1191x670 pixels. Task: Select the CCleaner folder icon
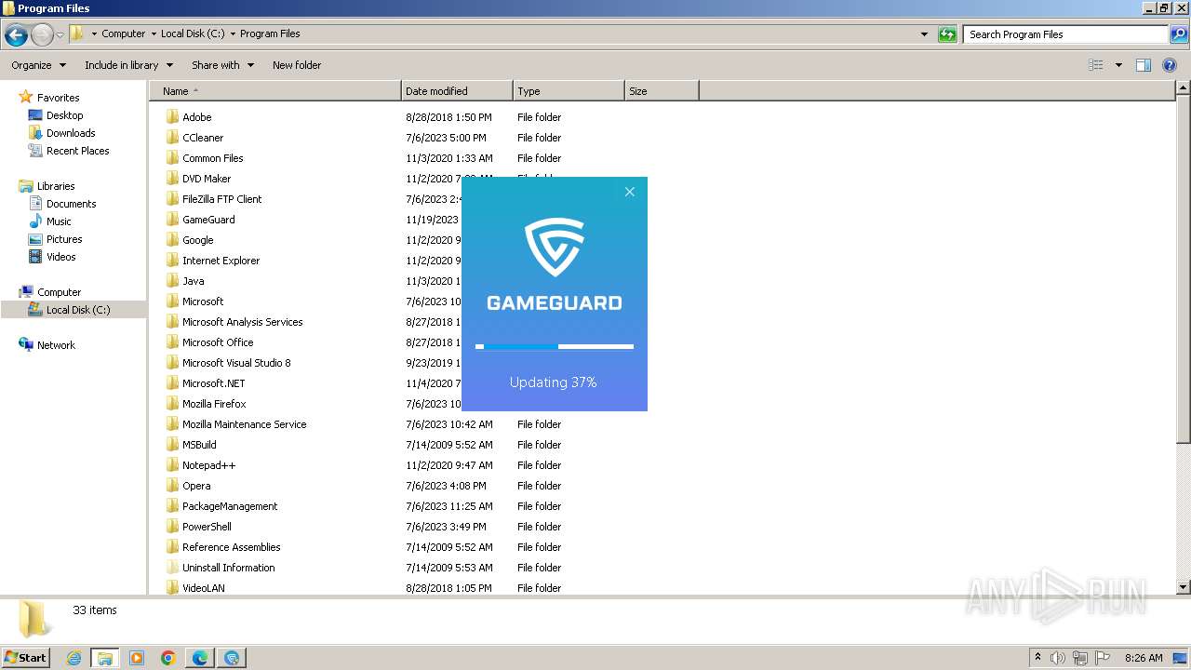tap(173, 138)
